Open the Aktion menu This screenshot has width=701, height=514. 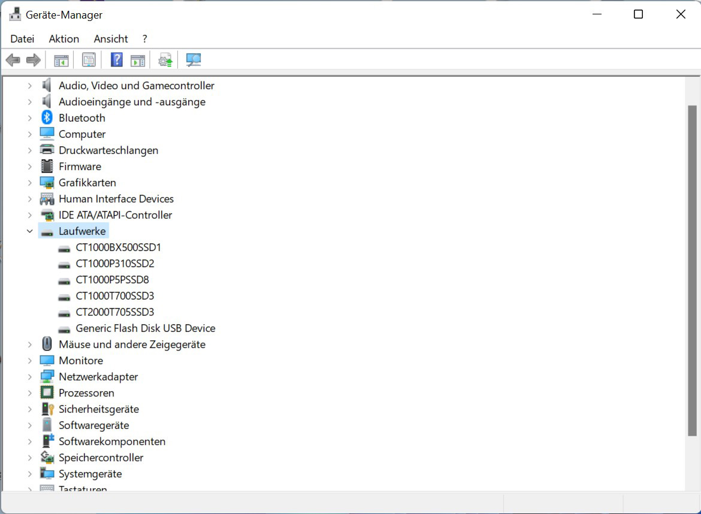[64, 39]
